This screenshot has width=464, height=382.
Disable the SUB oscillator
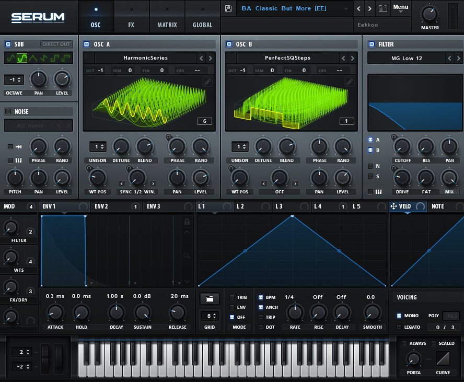tap(8, 44)
